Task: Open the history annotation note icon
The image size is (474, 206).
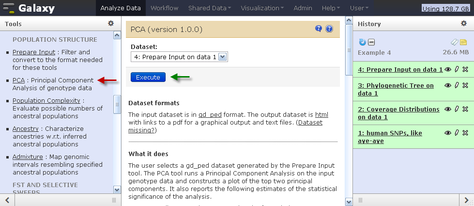Action: point(463,42)
